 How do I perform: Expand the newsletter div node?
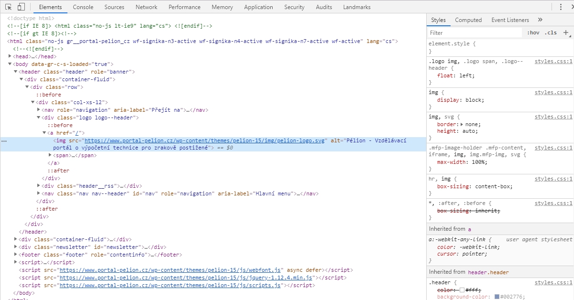(x=16, y=247)
